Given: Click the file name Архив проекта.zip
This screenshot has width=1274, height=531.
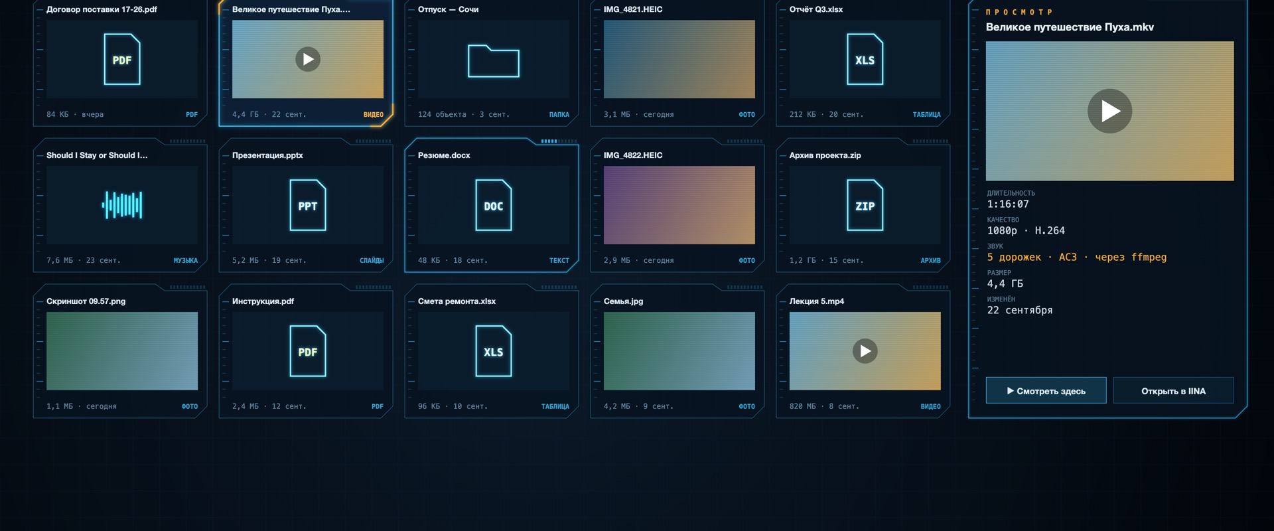Looking at the screenshot, I should 825,155.
